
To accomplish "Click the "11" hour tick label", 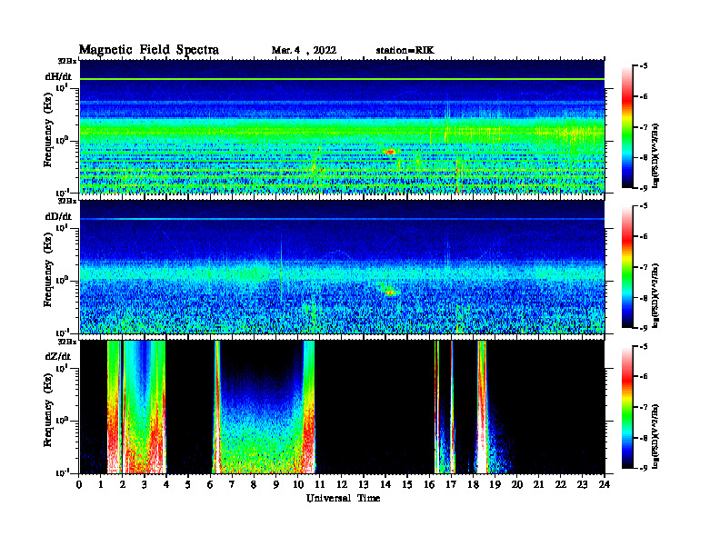I will (320, 484).
